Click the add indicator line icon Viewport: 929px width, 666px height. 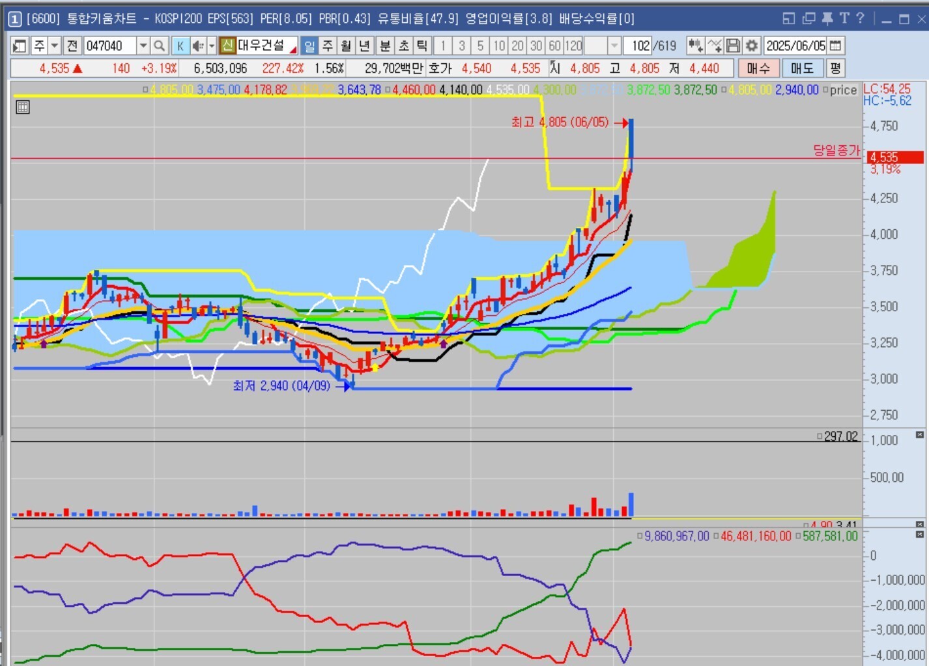714,46
